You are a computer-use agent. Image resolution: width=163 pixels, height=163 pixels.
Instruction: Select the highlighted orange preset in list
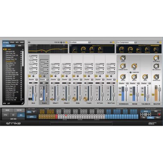(10, 61)
